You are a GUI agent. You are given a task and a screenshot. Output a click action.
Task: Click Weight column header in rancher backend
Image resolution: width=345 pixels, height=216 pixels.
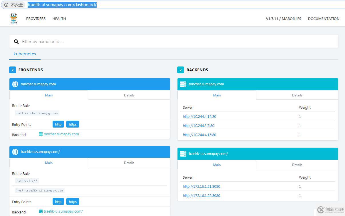click(305, 107)
